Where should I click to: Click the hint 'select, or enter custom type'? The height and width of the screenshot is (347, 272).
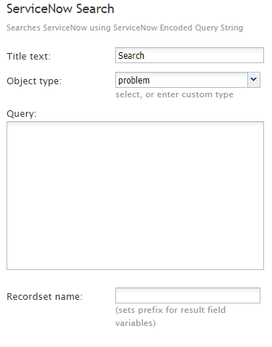(x=174, y=94)
